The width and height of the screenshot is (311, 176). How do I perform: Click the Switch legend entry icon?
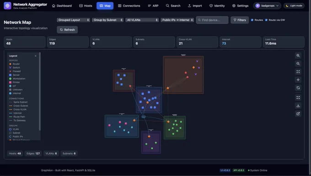(x=11, y=68)
